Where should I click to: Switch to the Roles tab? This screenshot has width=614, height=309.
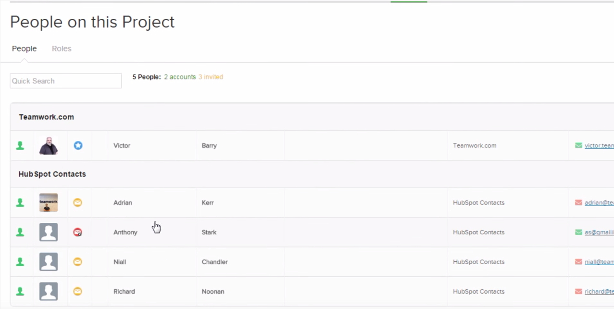tap(62, 49)
